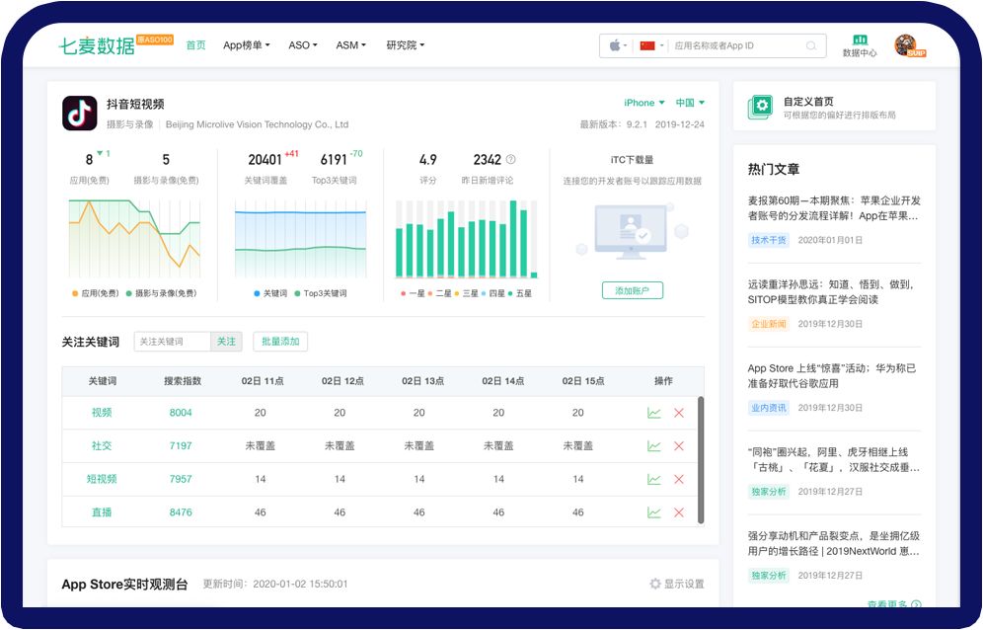The height and width of the screenshot is (630, 983).
Task: Click the 自定义首页 title
Action: point(808,101)
